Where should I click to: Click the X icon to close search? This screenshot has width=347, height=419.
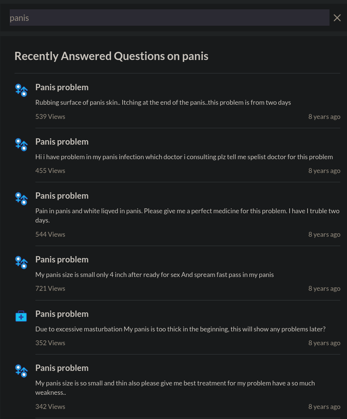click(x=337, y=18)
